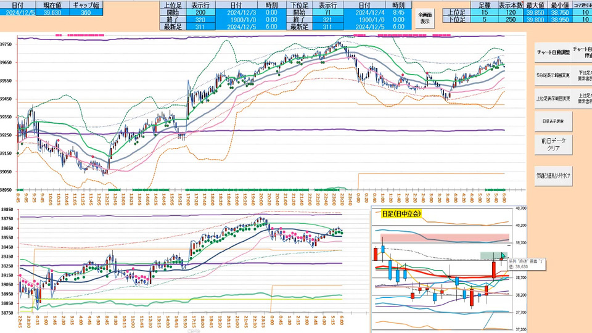Click the 最大値 column header

pos(536,6)
